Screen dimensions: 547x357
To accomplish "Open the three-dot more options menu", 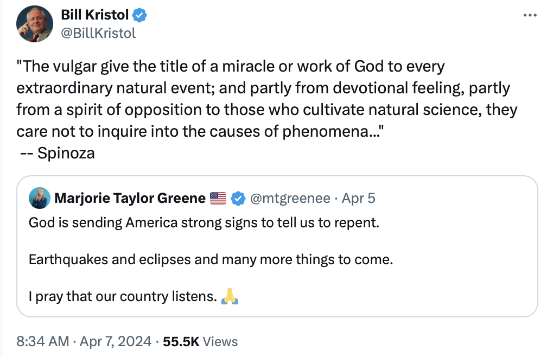I will tap(529, 16).
